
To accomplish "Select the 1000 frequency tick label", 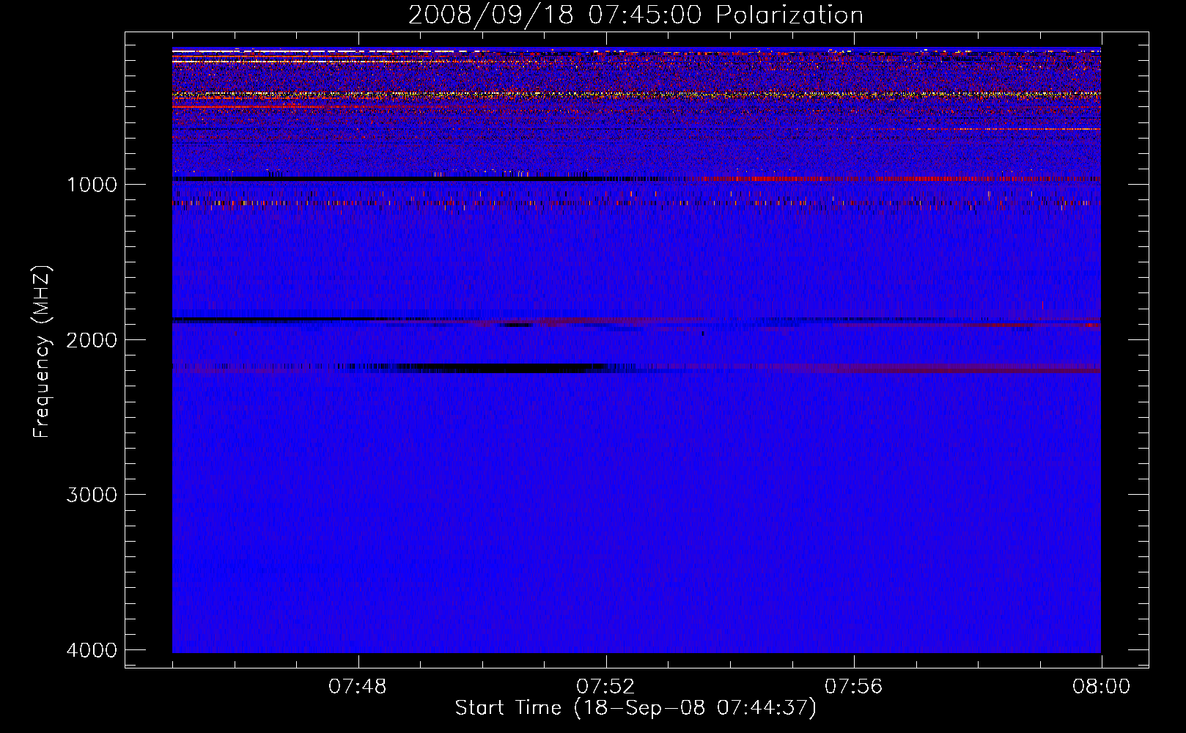I will pyautogui.click(x=92, y=185).
